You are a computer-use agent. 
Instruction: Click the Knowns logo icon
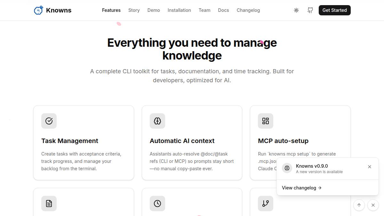click(x=38, y=10)
